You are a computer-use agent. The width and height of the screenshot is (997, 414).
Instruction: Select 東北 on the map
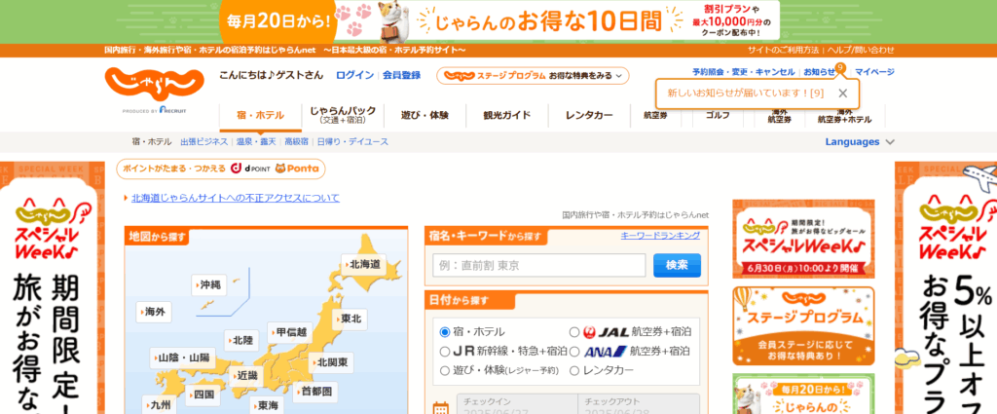351,319
